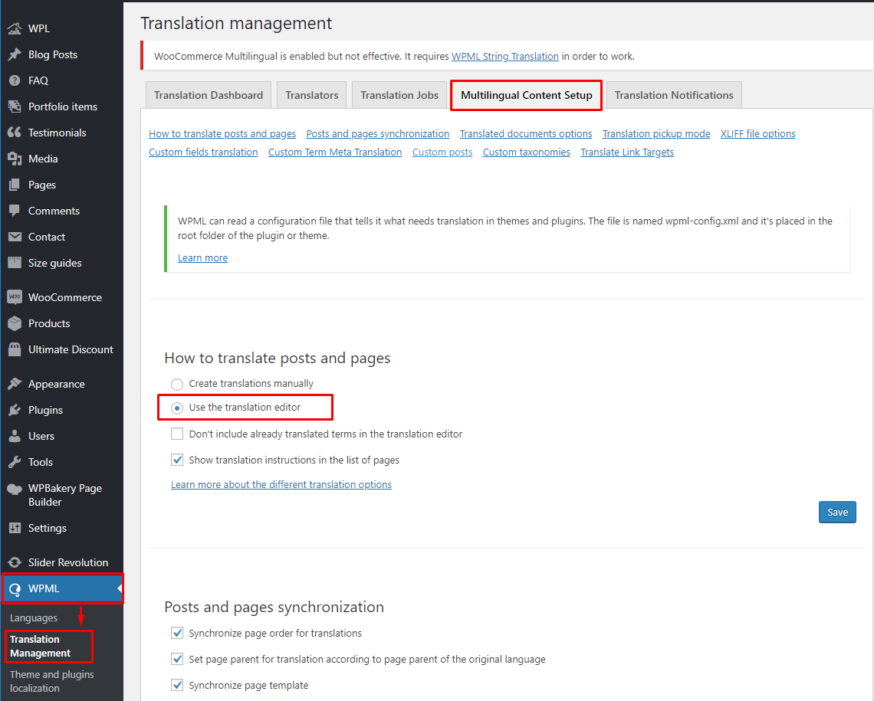Image resolution: width=874 pixels, height=701 pixels.
Task: Click the Media icon in sidebar
Action: (15, 159)
